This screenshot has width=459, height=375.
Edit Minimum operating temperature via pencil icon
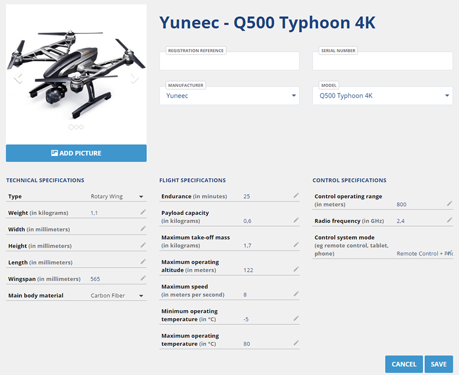pyautogui.click(x=296, y=318)
